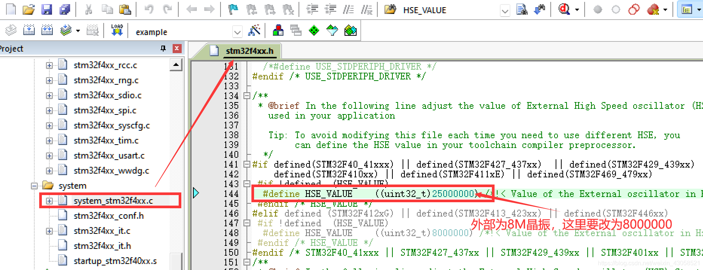
Task: Select stm32f4xx_wwdg.c in project tree
Action: tap(111, 171)
